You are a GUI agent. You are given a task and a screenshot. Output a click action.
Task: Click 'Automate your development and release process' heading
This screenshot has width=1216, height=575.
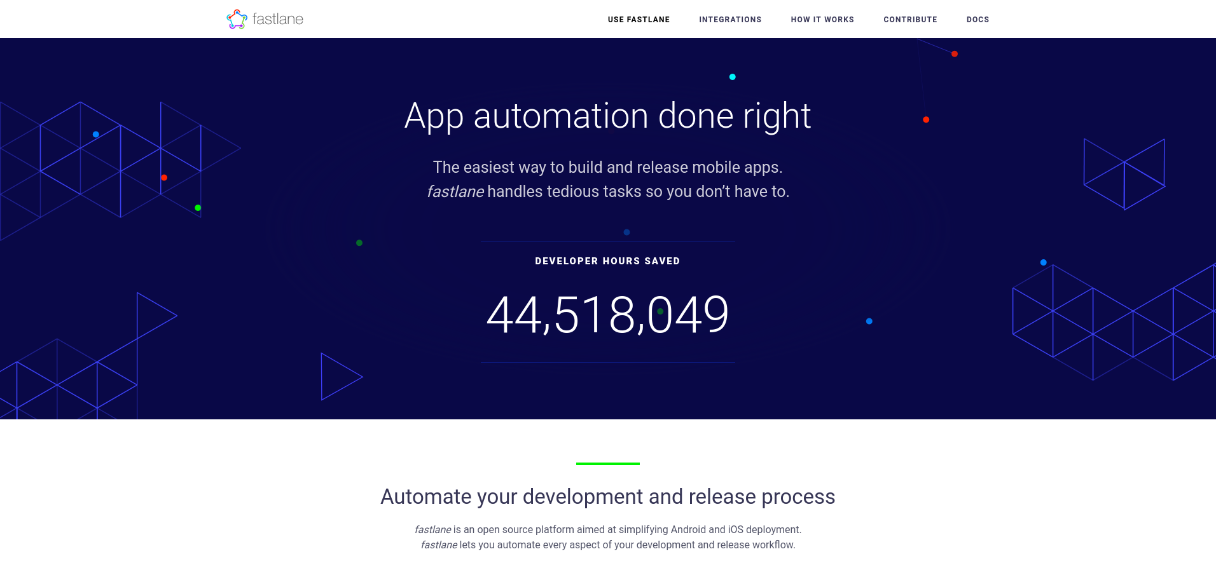[x=608, y=496]
